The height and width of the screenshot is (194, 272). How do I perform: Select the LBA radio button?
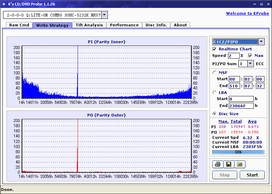(x=215, y=92)
